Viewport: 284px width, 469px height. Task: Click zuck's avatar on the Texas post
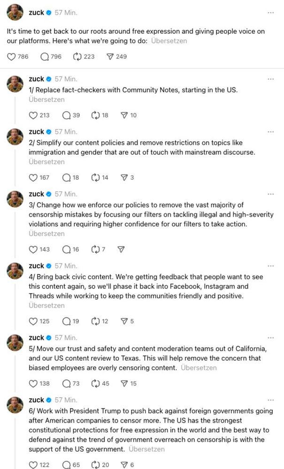pyautogui.click(x=15, y=343)
